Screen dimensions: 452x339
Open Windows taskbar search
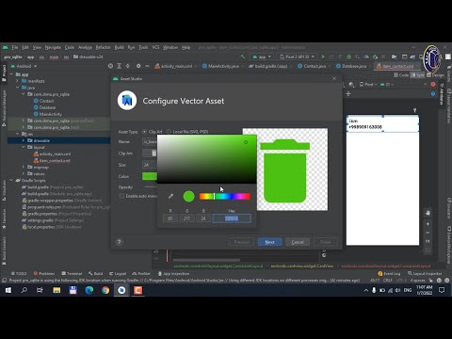24,290
